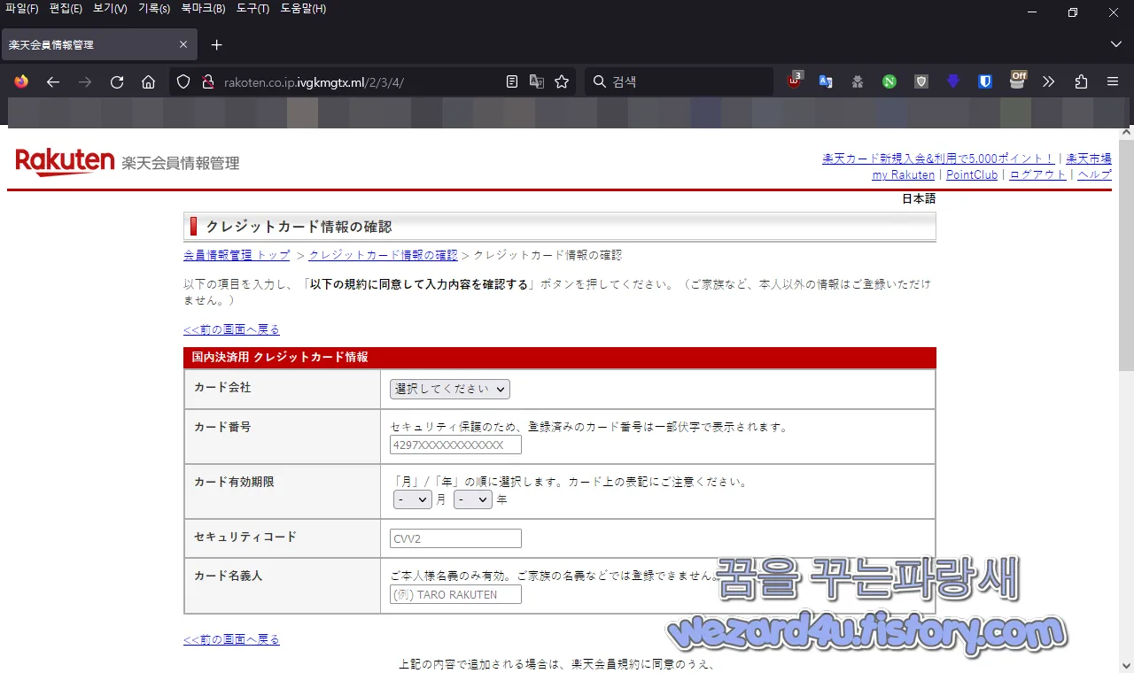Open a new tab with plus button
The height and width of the screenshot is (673, 1134).
pyautogui.click(x=217, y=44)
